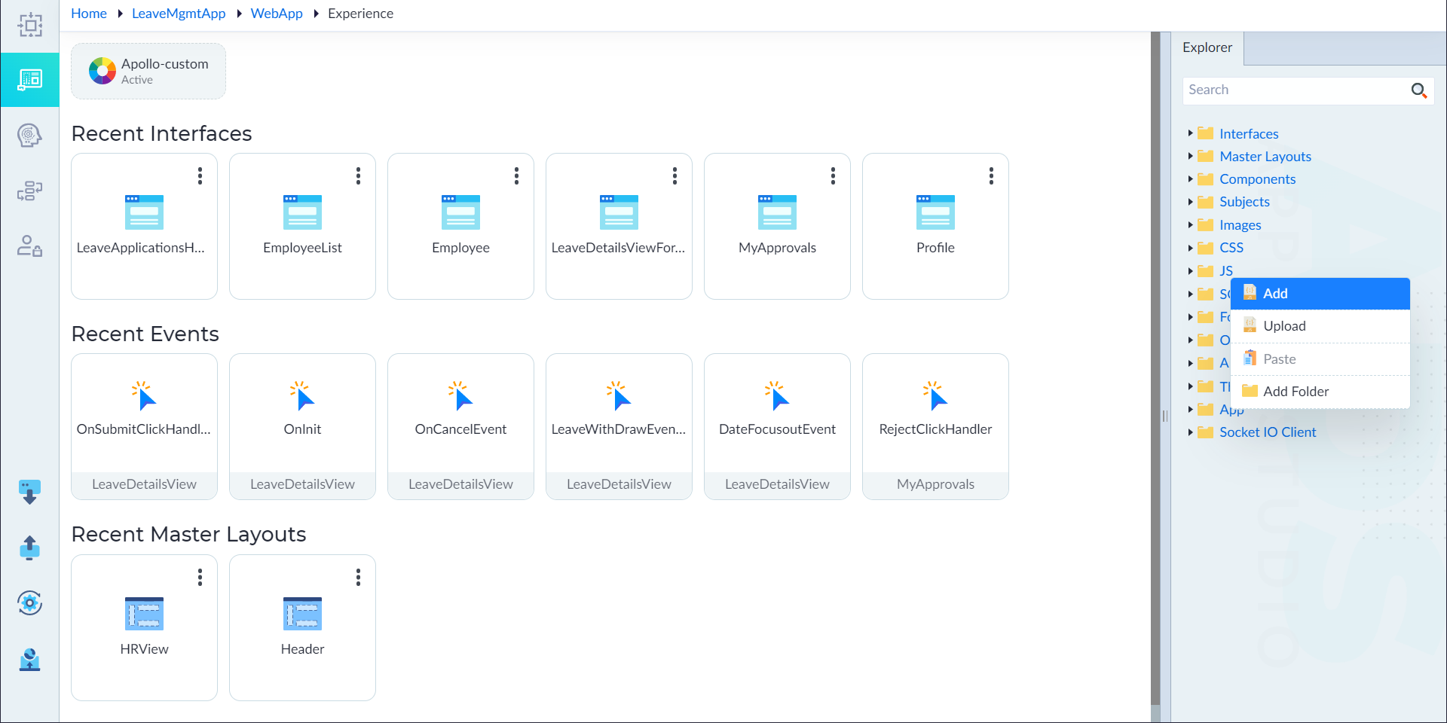The height and width of the screenshot is (723, 1447).
Task: Open kebab menu on EmployeeList card
Action: coord(358,176)
